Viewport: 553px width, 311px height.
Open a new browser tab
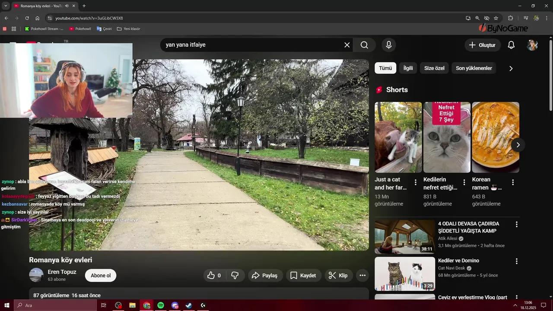coord(84,6)
